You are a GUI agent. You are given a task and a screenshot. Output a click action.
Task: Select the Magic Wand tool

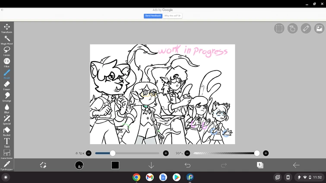tap(6, 40)
